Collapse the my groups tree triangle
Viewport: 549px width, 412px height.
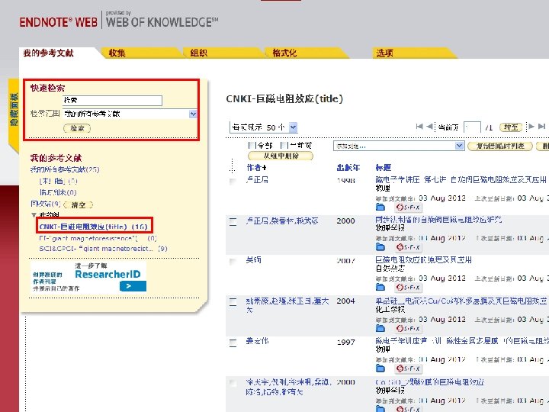[x=34, y=214]
